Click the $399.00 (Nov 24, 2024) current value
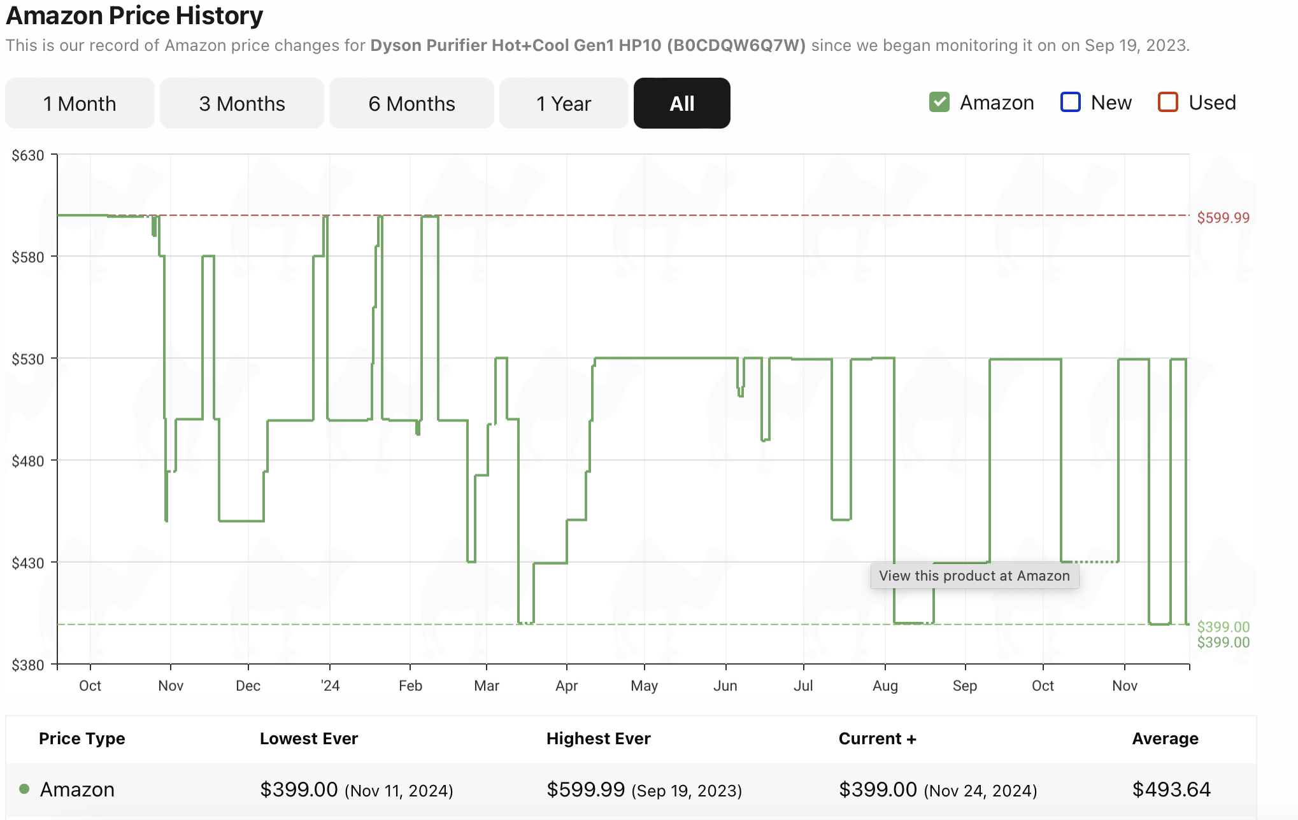Viewport: 1298px width, 820px height. (x=938, y=789)
